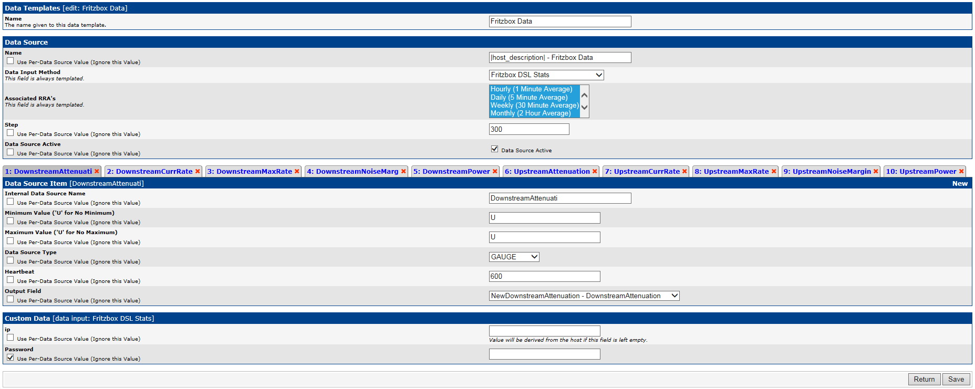Delete the UpstreamNoiseMargin item via red X
This screenshot has width=975, height=389.
(876, 172)
